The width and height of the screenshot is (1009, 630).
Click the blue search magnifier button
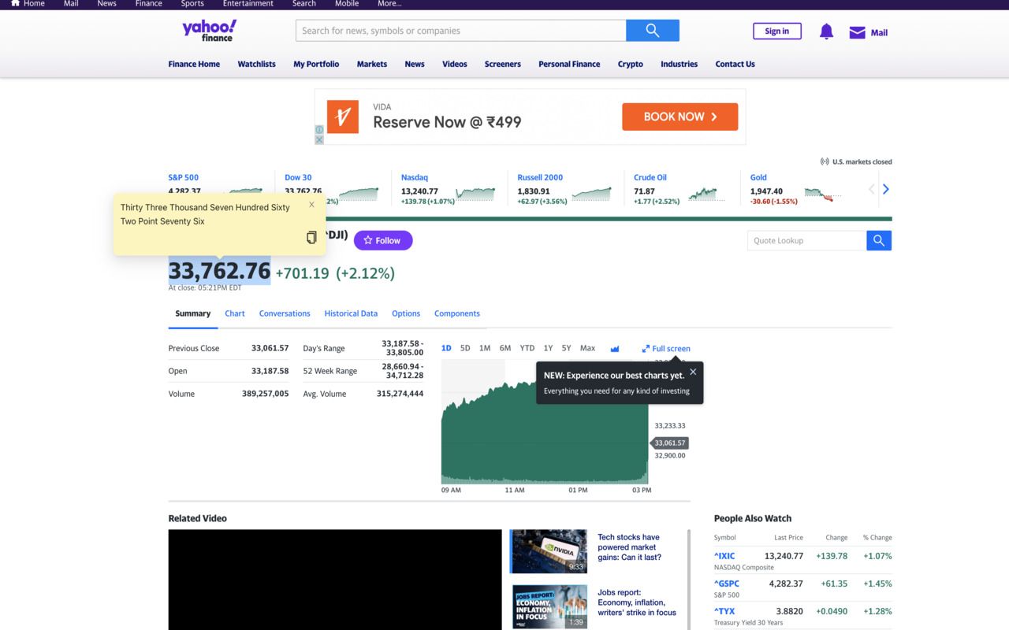[x=653, y=31]
